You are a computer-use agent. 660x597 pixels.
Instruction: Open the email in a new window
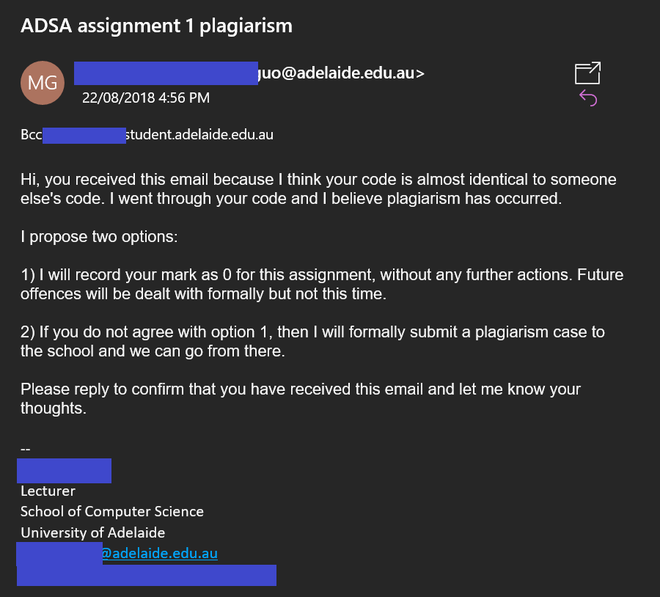587,73
